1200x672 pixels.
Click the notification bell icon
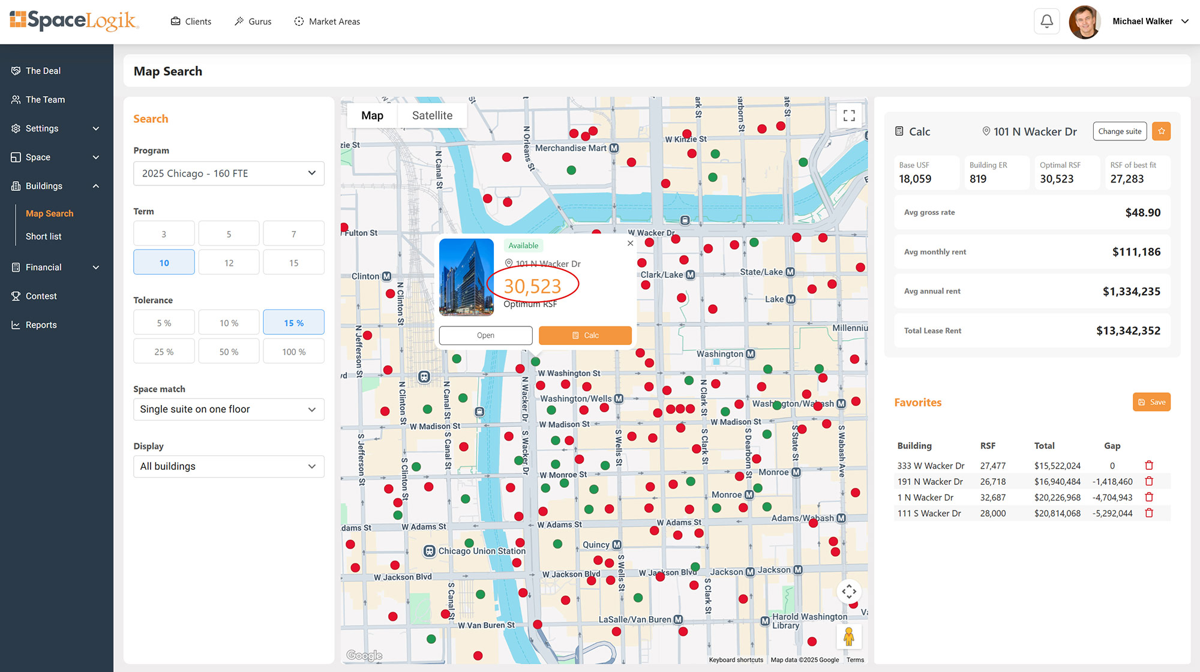pos(1046,22)
